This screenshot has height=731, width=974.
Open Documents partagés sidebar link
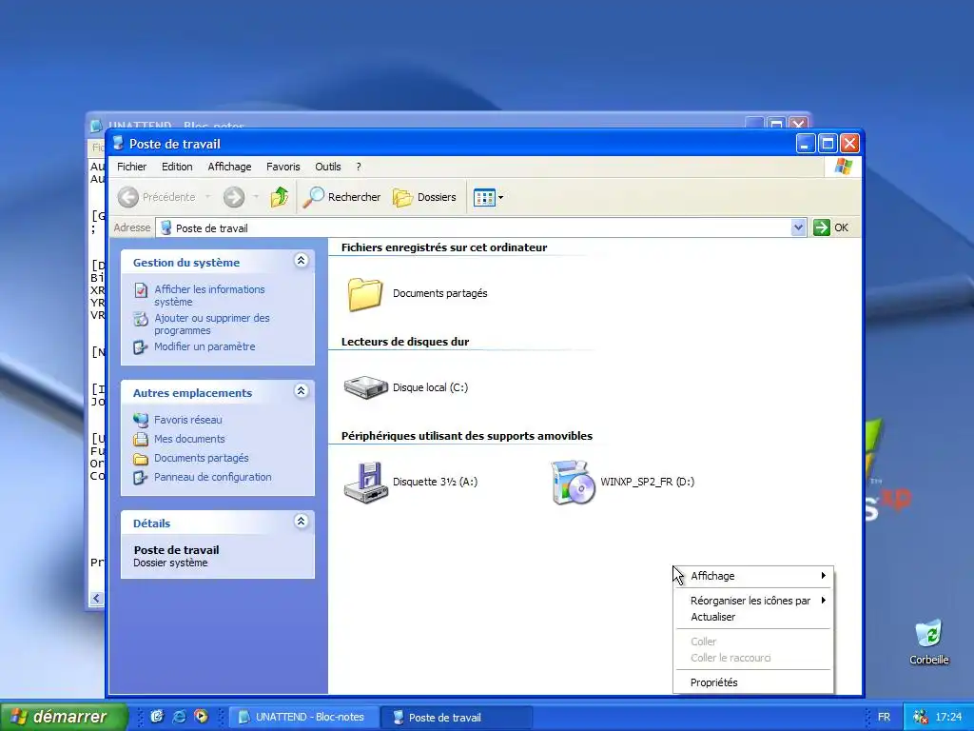click(202, 458)
